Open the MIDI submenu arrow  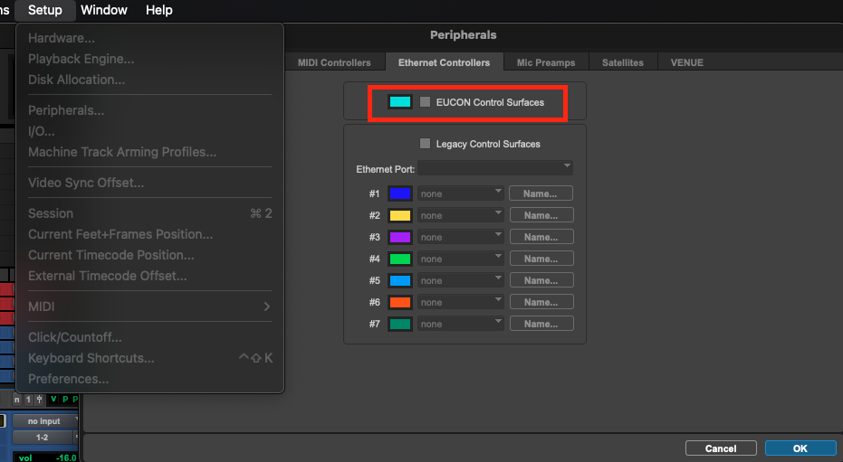pos(266,306)
